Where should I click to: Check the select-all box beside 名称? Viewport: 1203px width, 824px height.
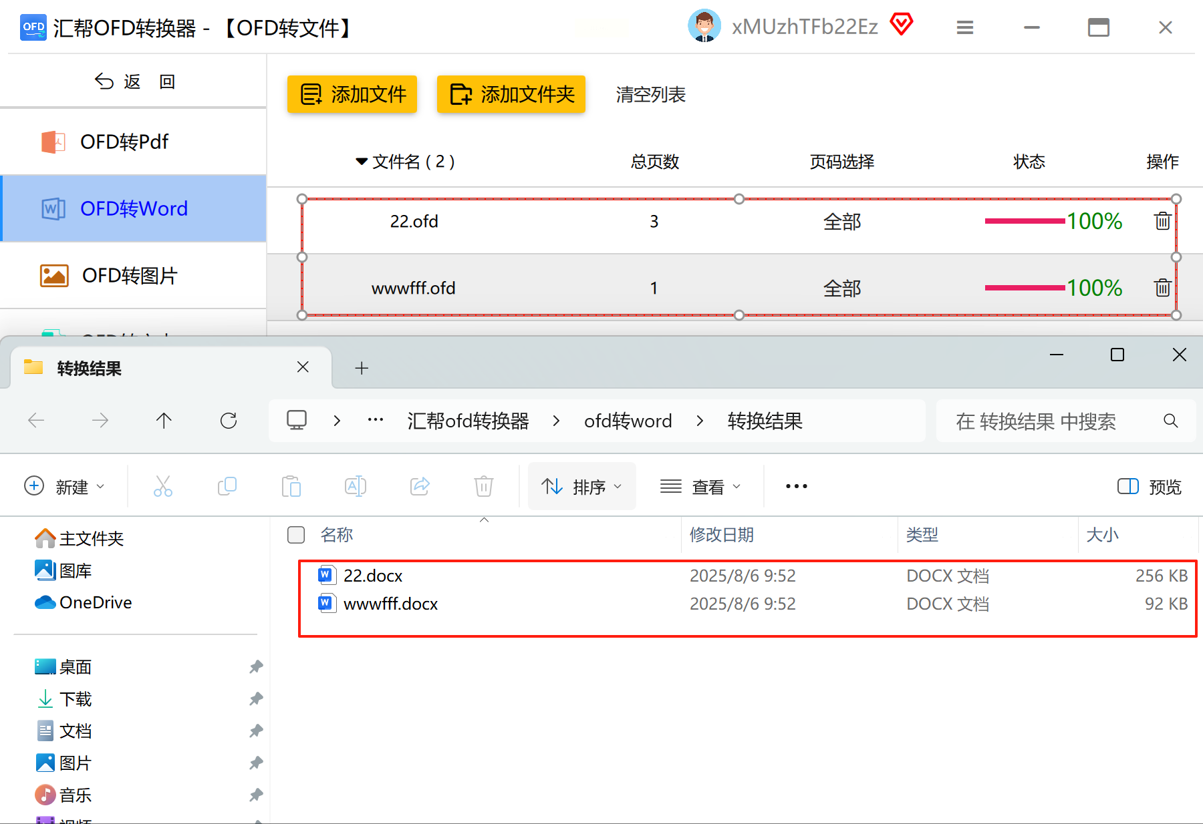tap(296, 535)
